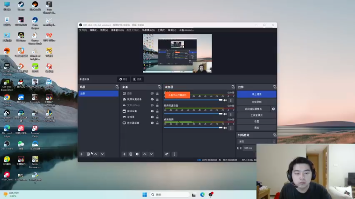The image size is (355, 199).
Task: Pop out the 转场特效 dock panel
Action: coord(275,135)
